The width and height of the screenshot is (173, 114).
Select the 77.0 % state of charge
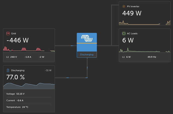coord(16,77)
